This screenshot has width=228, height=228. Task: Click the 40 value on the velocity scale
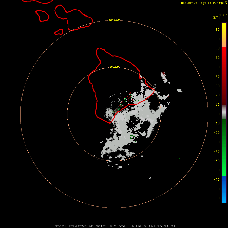[x=218, y=77]
